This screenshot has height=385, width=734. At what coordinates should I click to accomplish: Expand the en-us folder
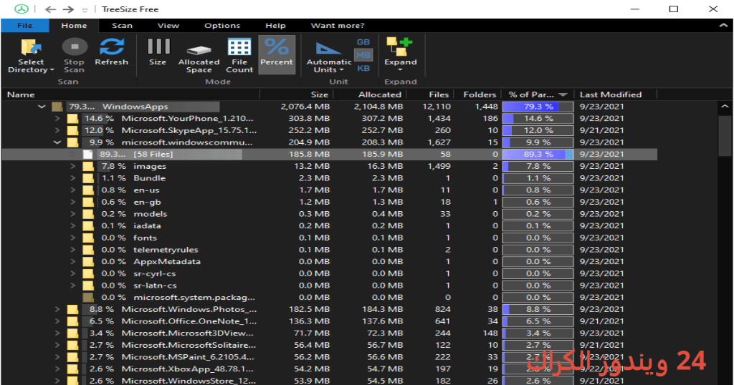pyautogui.click(x=72, y=190)
